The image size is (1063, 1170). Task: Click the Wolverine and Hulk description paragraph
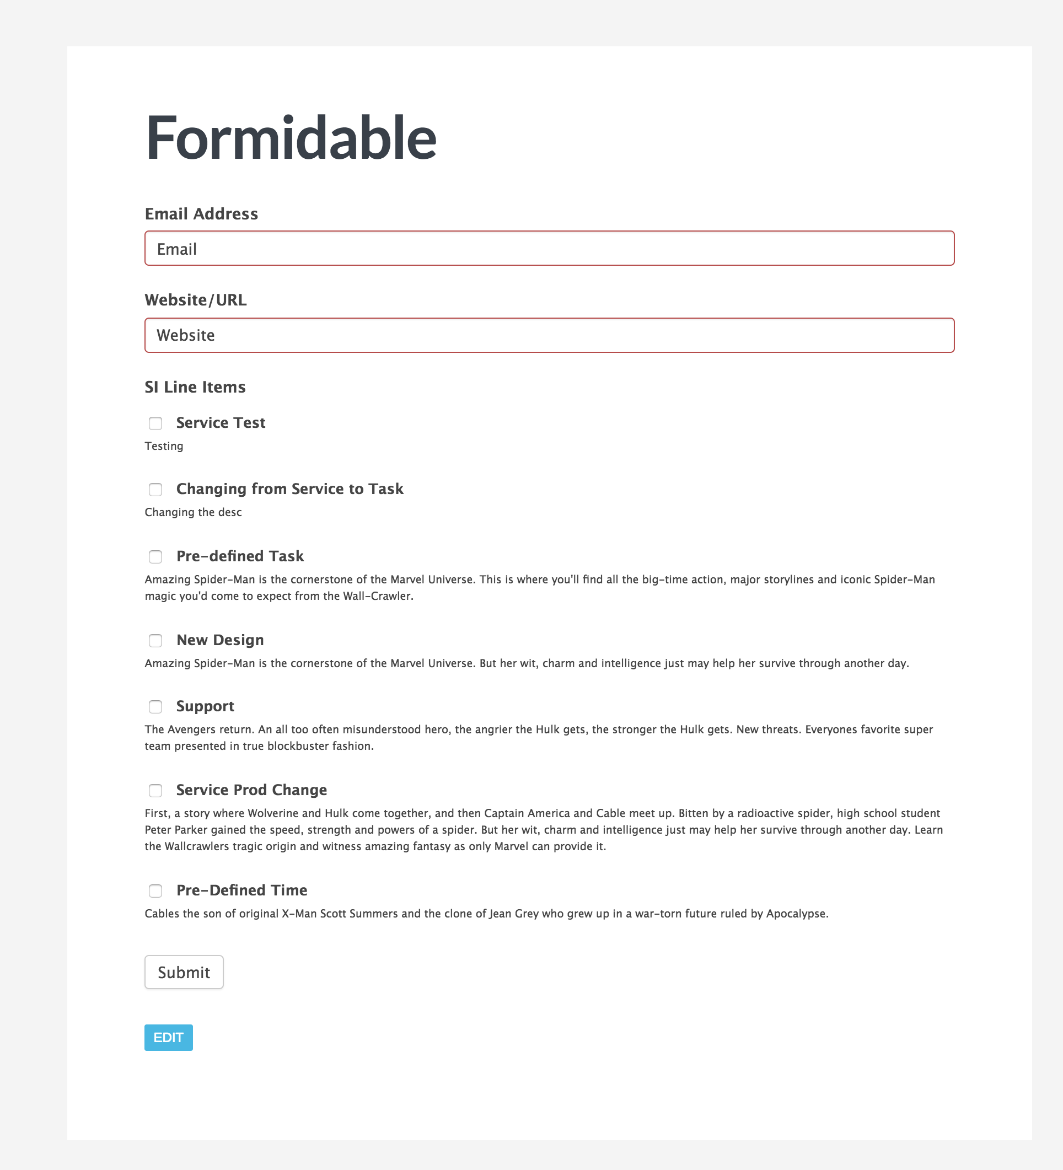(x=543, y=829)
